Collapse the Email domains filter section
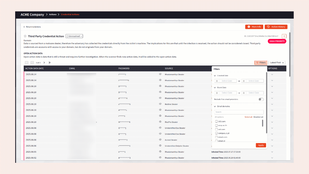 coord(215,106)
